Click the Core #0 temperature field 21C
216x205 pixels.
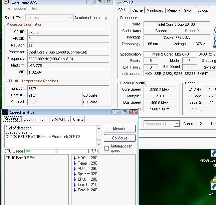coord(54,95)
